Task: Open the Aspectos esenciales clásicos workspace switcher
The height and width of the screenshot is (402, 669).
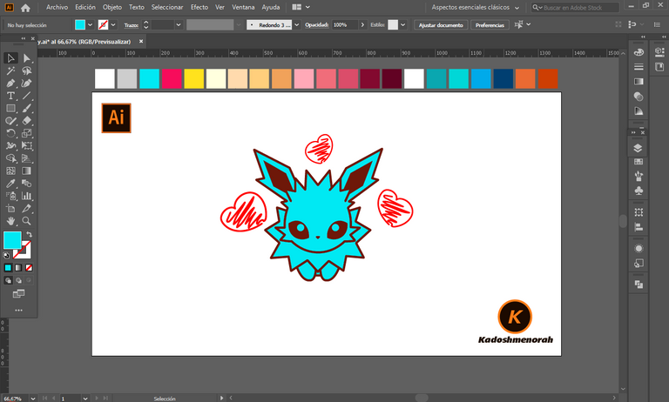Action: [x=476, y=7]
